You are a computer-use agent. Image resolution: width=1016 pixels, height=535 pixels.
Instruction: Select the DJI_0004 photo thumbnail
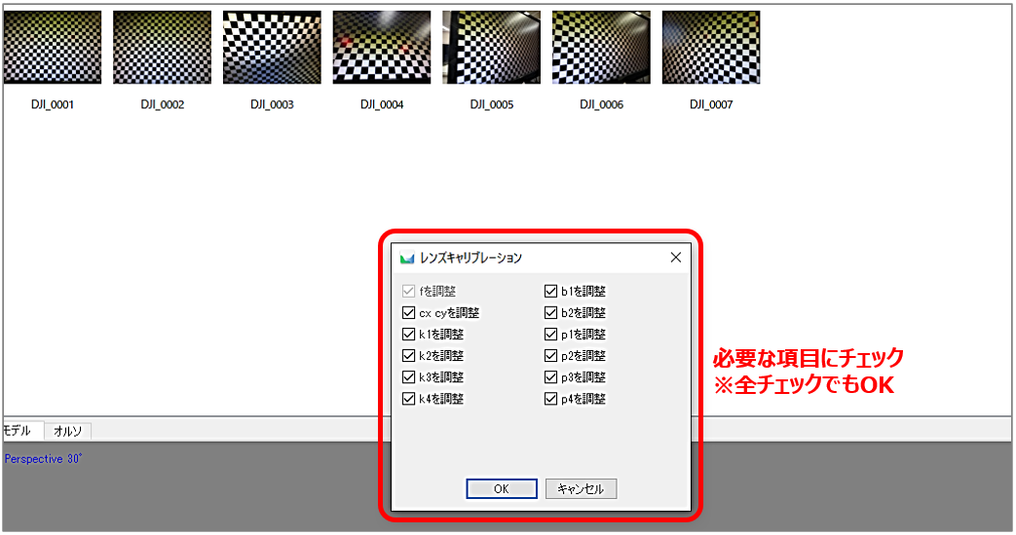pos(382,48)
